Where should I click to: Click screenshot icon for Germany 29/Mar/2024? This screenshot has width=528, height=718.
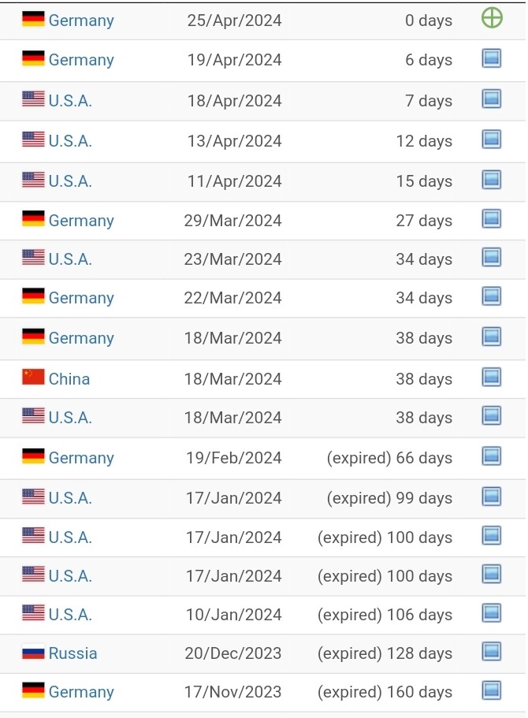point(492,219)
